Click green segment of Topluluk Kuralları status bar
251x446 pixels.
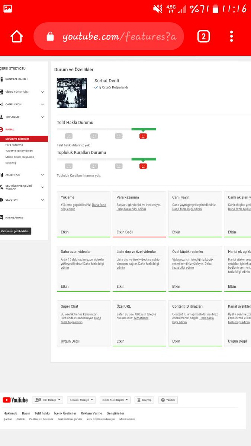coord(144,159)
